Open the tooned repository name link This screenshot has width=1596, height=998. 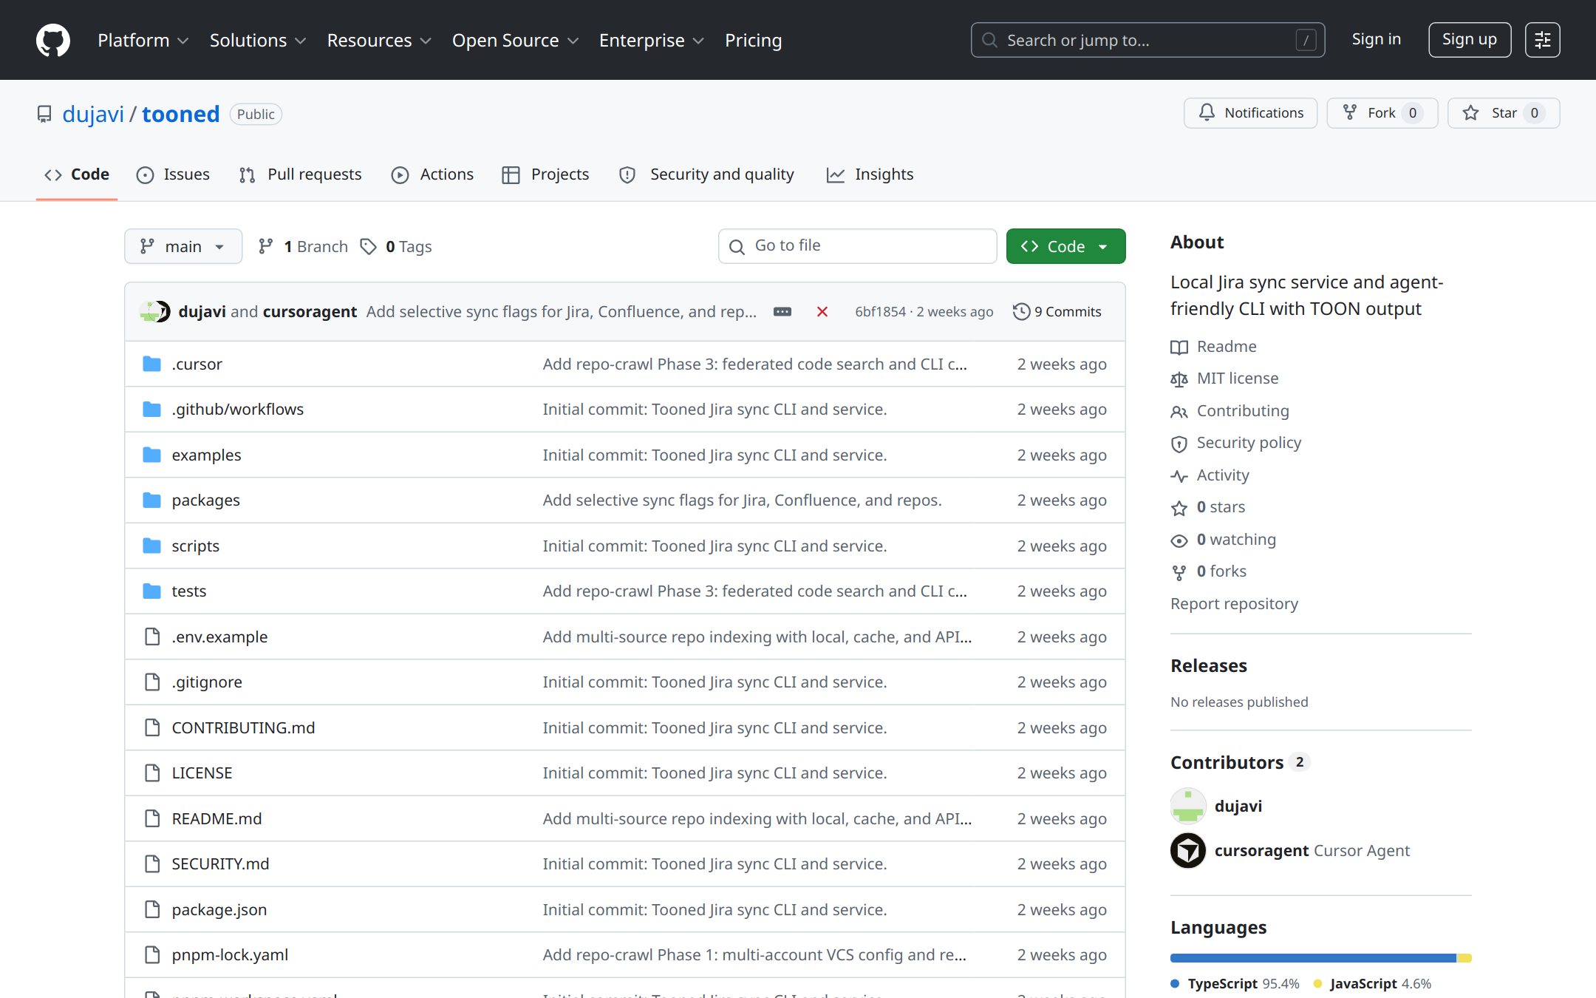pyautogui.click(x=180, y=114)
